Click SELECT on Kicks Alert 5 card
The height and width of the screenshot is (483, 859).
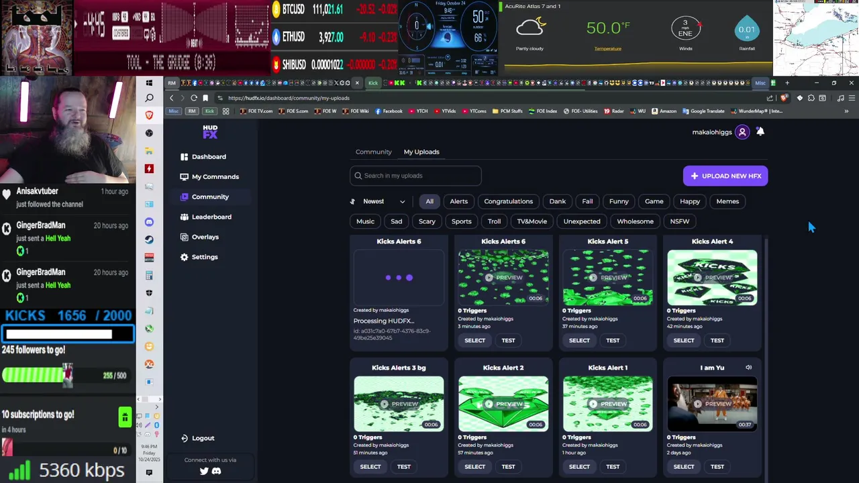pyautogui.click(x=579, y=340)
